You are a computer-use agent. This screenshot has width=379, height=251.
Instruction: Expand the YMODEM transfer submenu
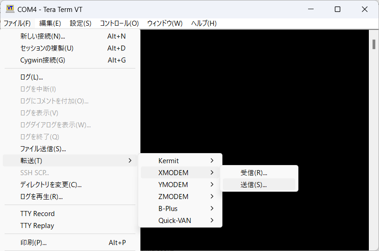180,185
